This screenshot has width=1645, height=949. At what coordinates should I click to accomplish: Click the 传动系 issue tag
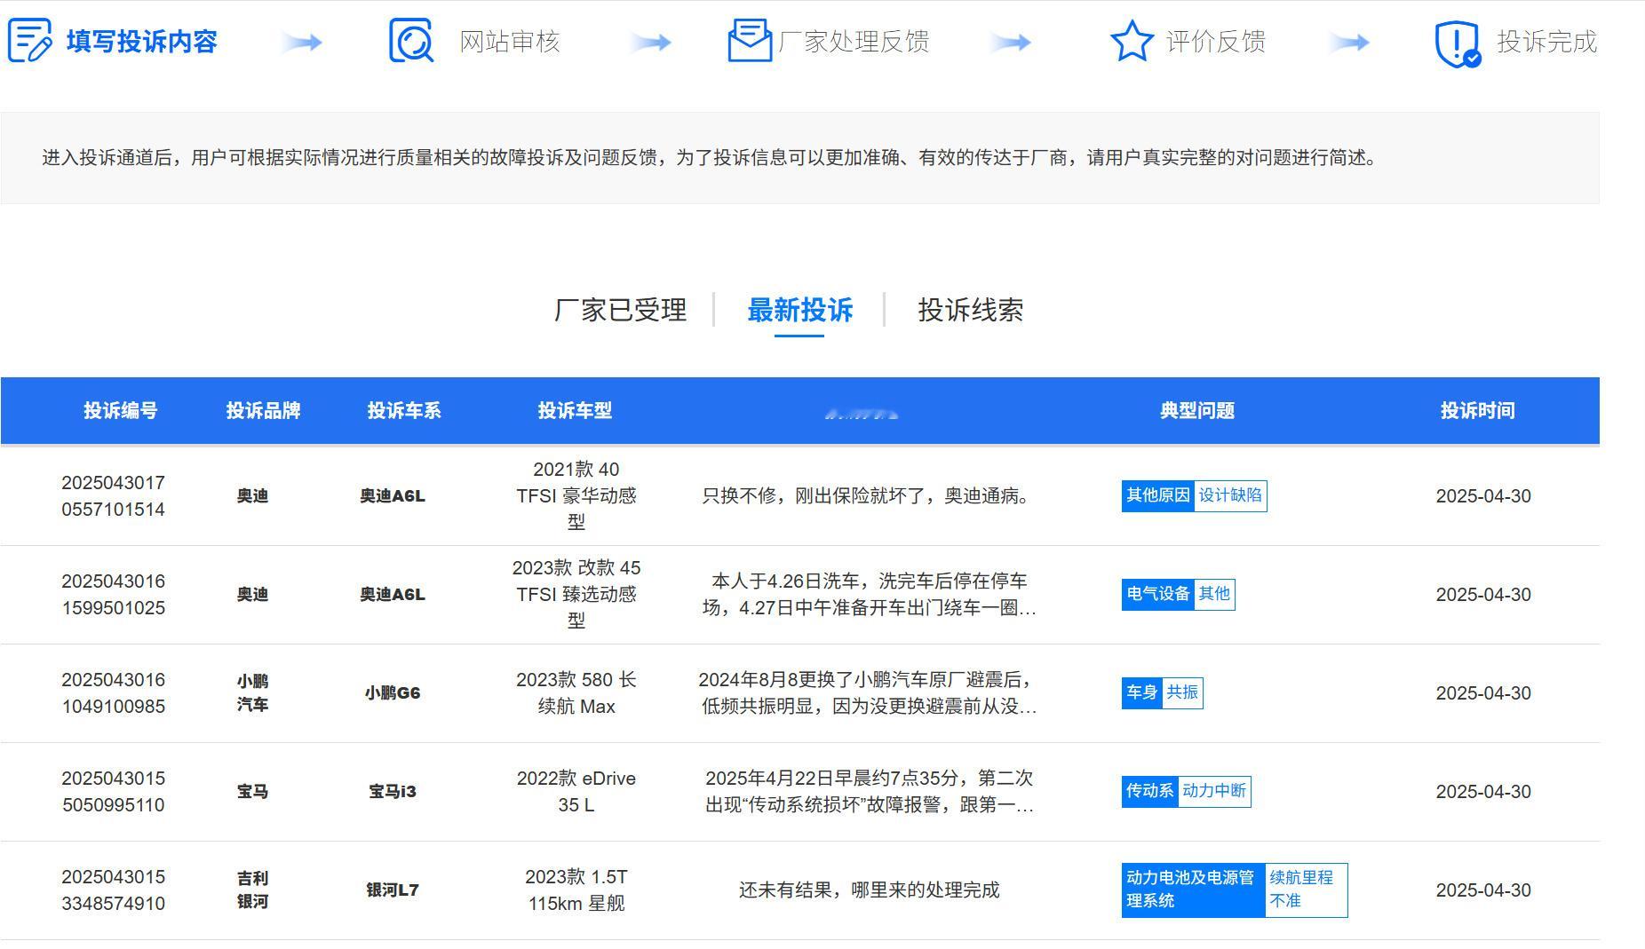[x=1150, y=791]
